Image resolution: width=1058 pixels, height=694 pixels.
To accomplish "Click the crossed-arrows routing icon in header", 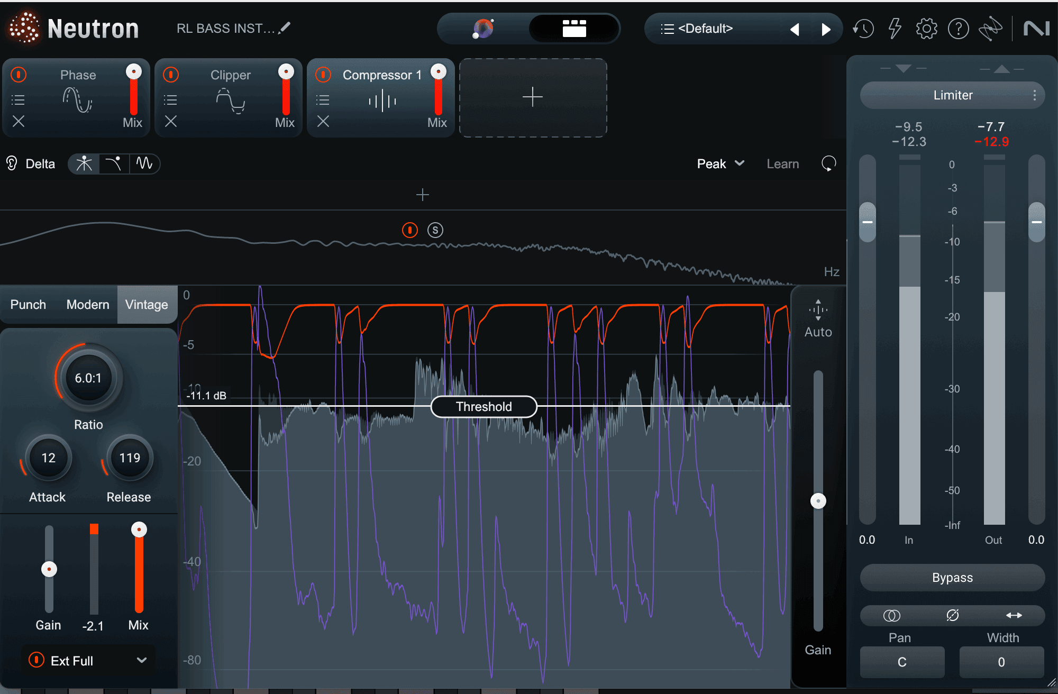I will (990, 29).
